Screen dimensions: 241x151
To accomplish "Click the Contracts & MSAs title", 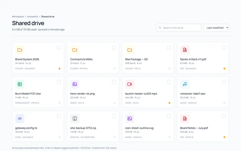I will (81, 59).
